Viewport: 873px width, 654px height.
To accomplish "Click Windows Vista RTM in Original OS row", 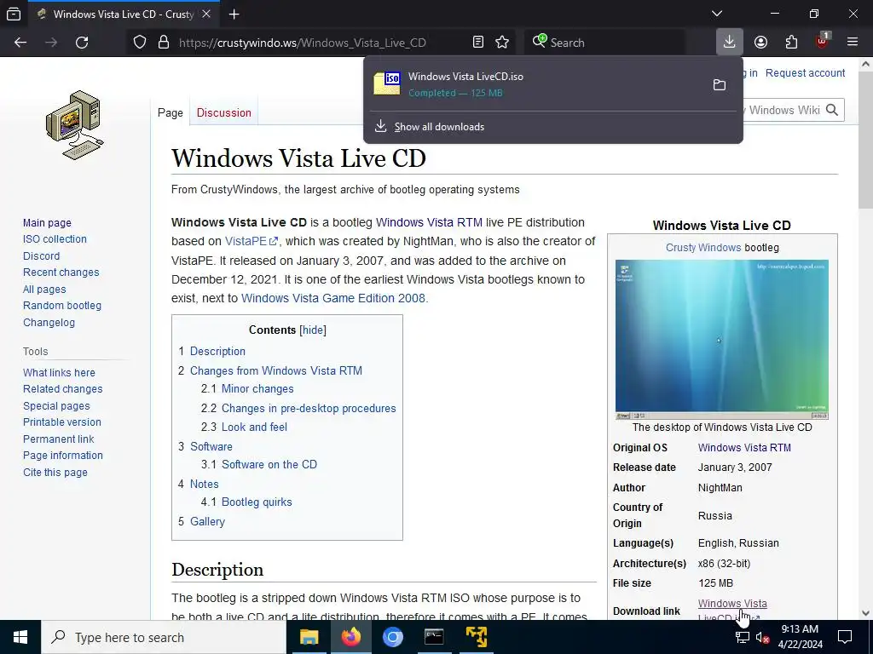I will [744, 448].
